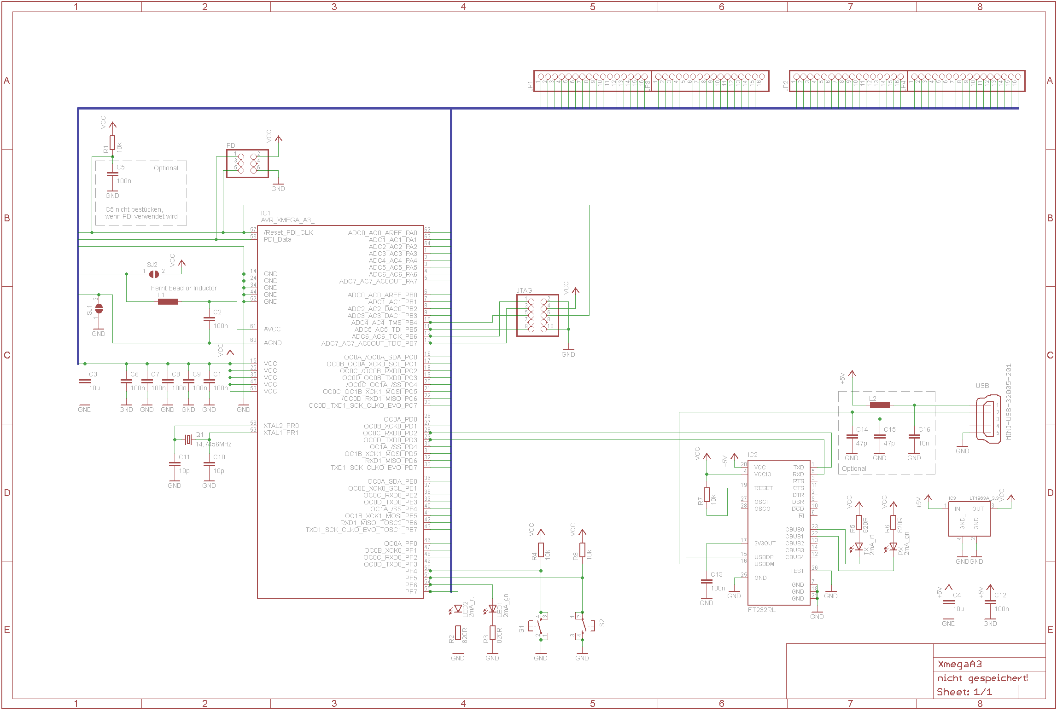The height and width of the screenshot is (711, 1057).
Task: Click resistor R8 above switch S2
Action: click(582, 550)
